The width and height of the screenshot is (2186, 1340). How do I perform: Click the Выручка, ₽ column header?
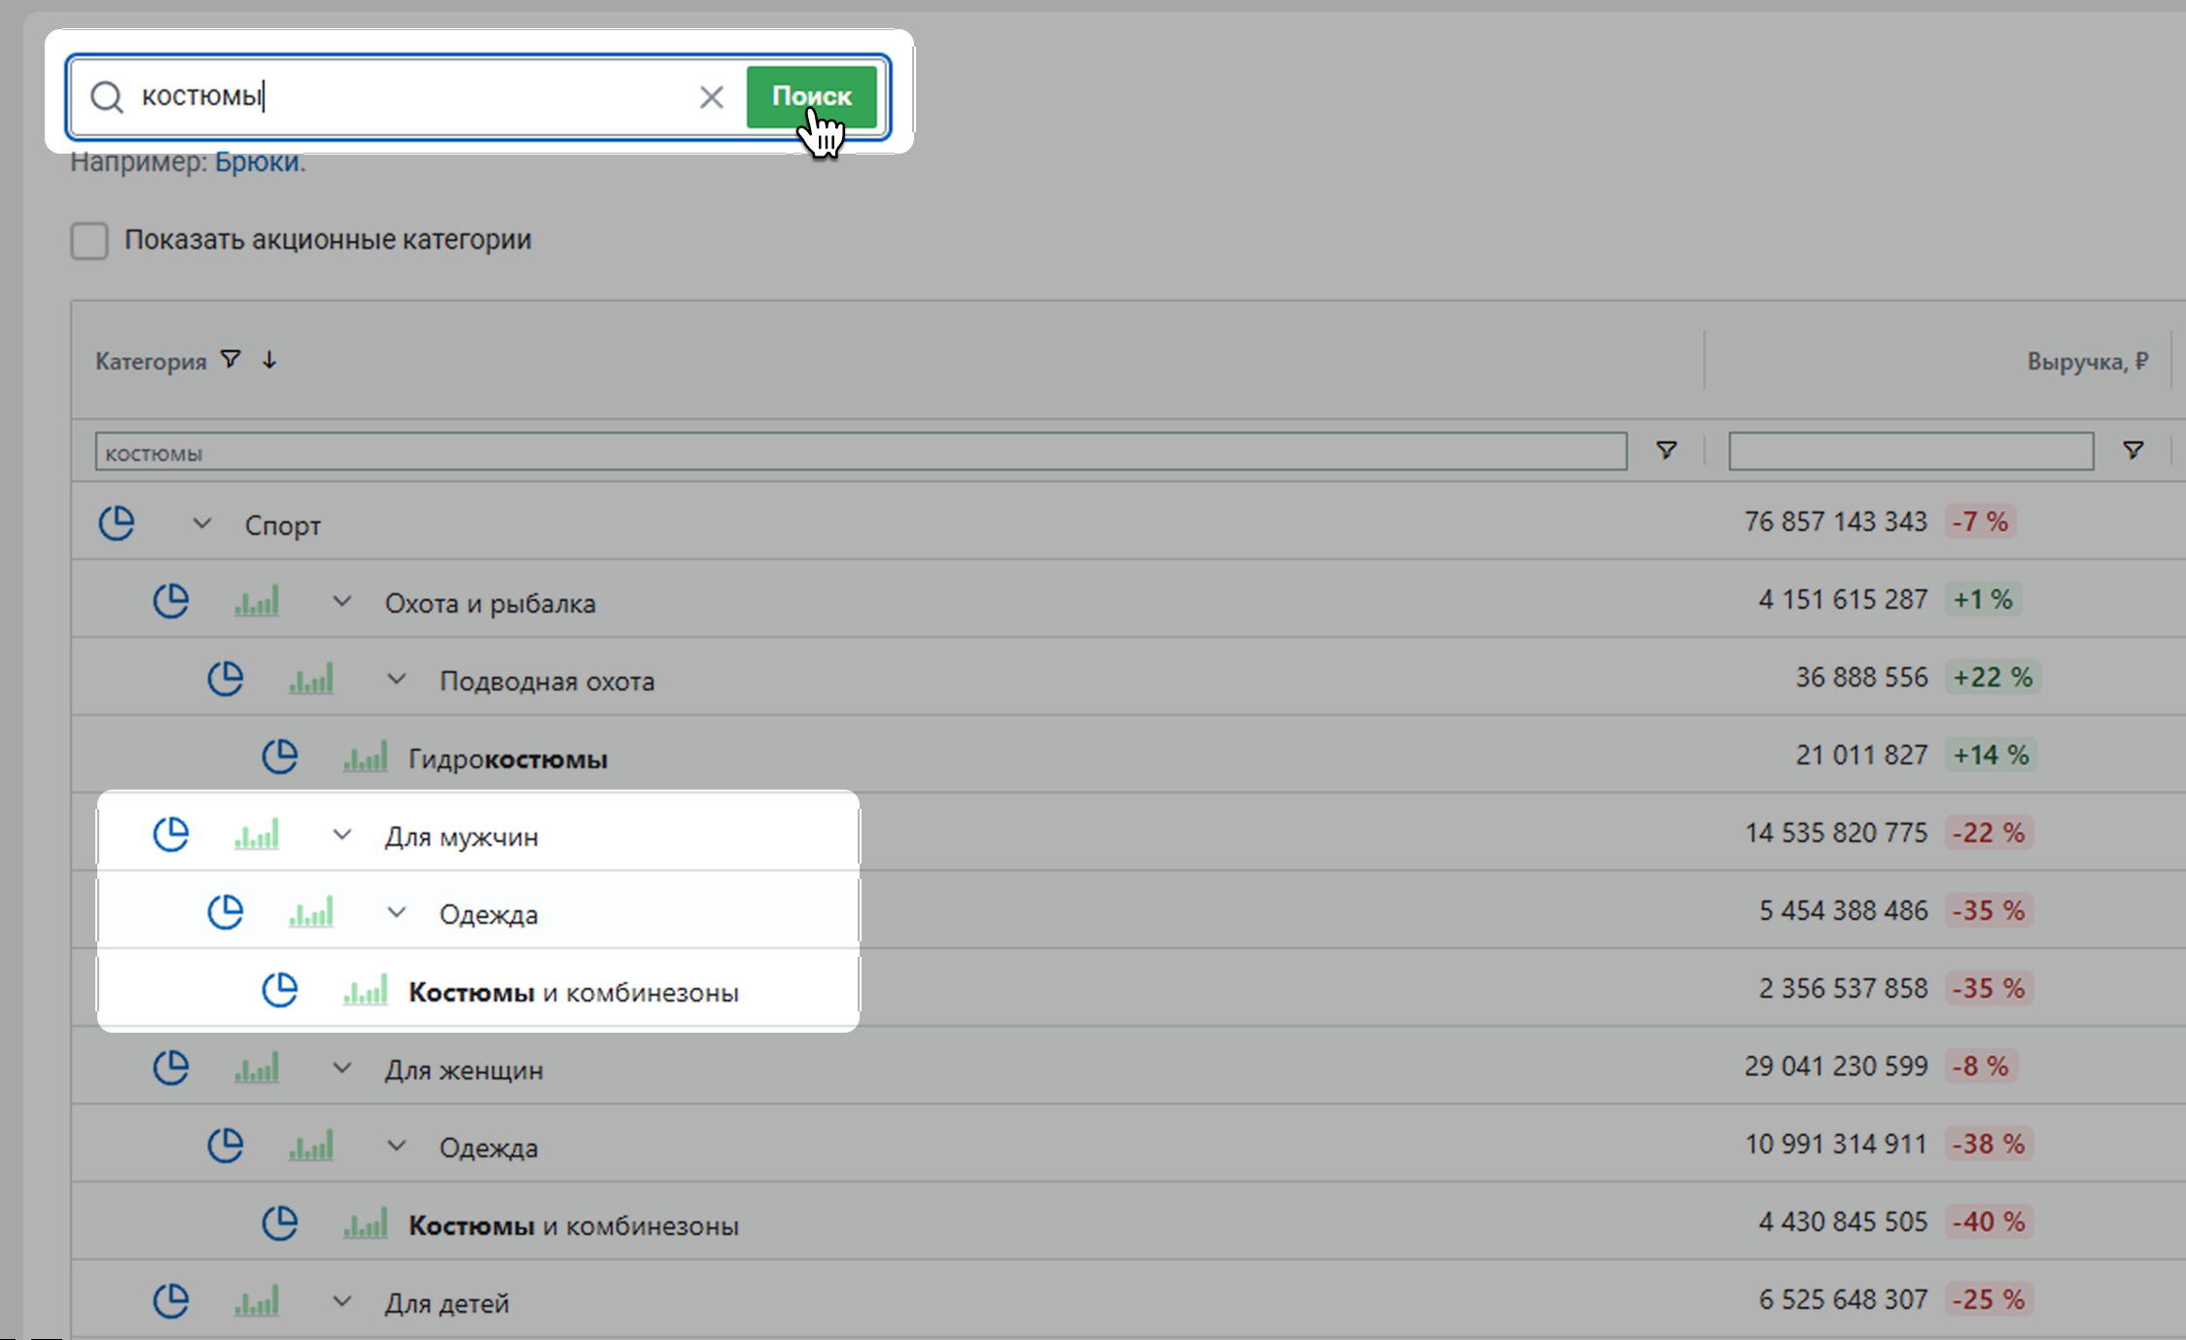point(2088,361)
